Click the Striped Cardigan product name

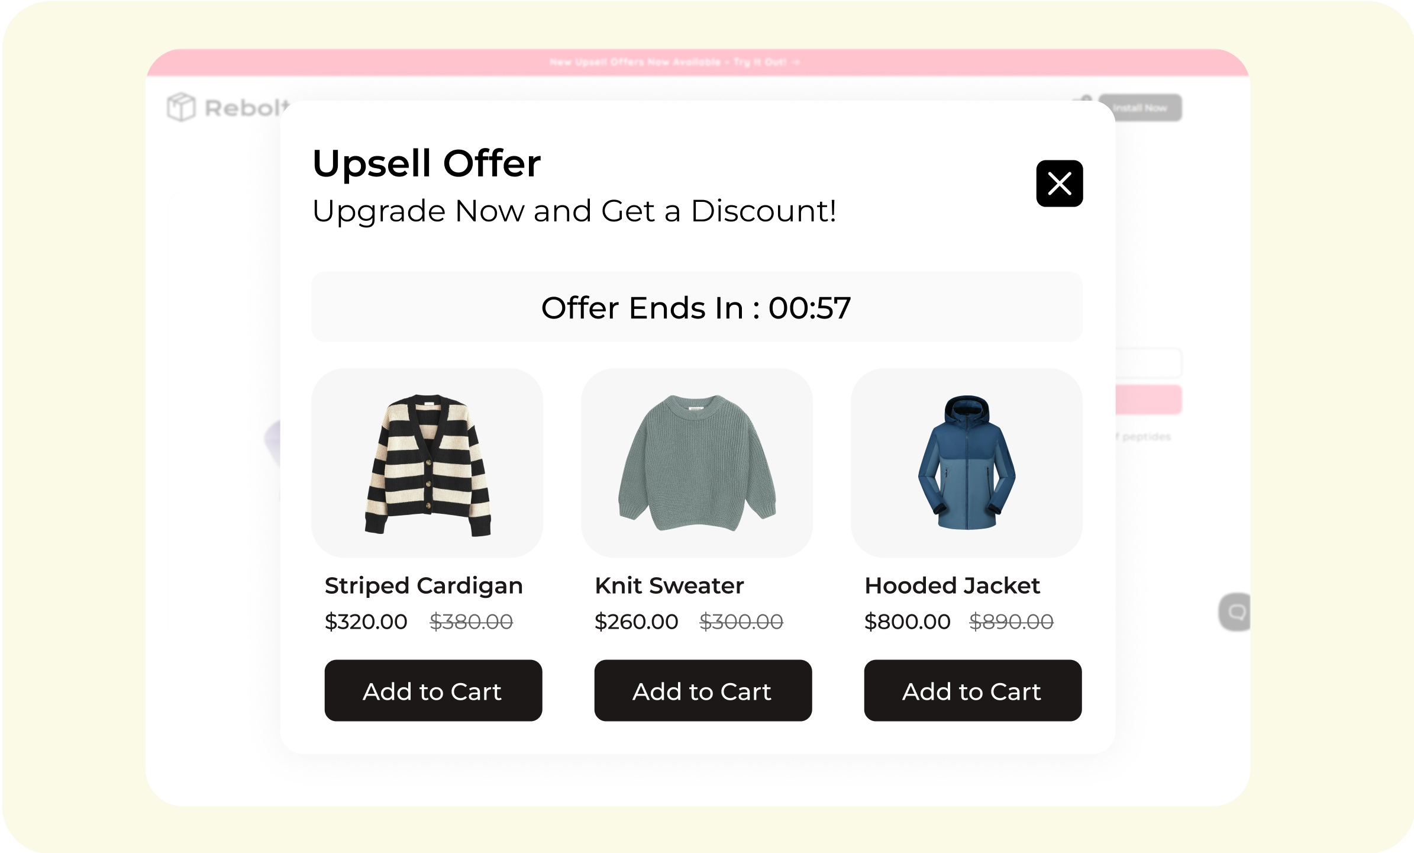[424, 585]
